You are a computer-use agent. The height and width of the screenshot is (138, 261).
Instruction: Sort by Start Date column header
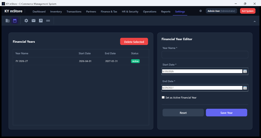[85, 53]
